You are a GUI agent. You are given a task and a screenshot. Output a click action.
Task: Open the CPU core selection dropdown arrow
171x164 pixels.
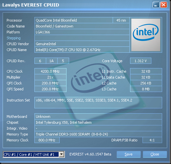click(x=61, y=155)
